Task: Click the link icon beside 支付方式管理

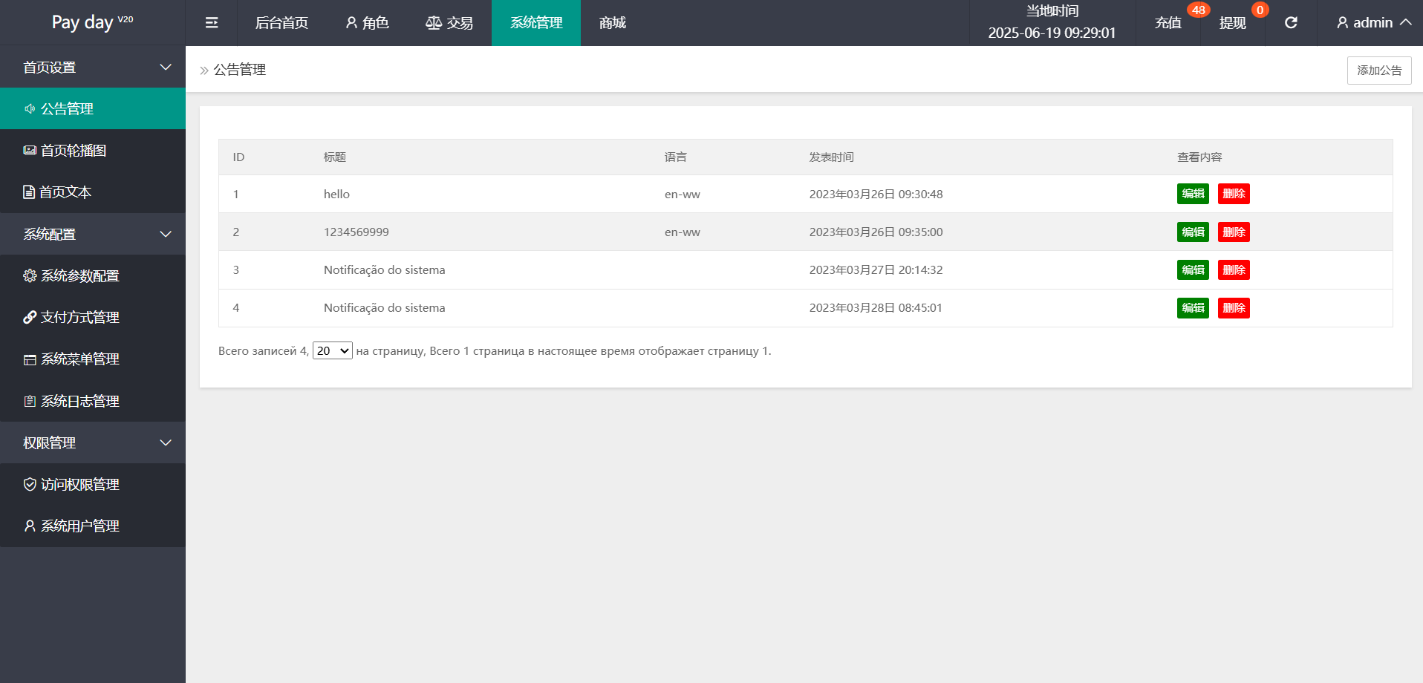Action: (30, 317)
